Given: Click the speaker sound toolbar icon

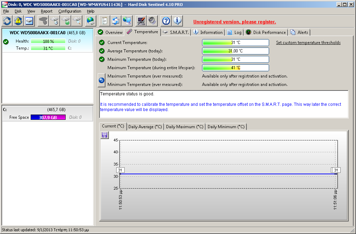Looking at the screenshot, I should [x=152, y=21].
